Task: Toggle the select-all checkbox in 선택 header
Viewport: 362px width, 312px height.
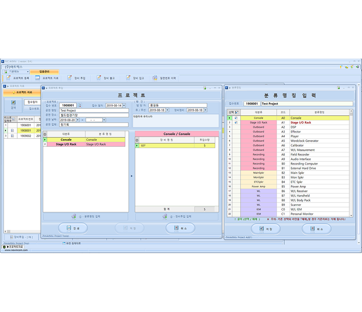Action: point(237,112)
